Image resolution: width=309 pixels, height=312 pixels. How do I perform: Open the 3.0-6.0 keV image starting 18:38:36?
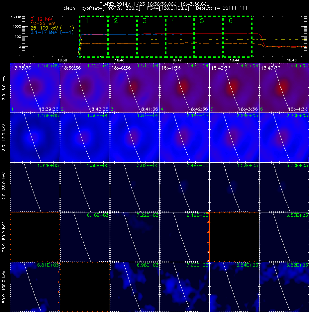pyautogui.click(x=35, y=88)
